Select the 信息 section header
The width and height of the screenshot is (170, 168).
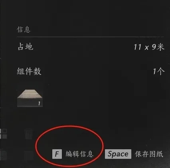(x=24, y=30)
